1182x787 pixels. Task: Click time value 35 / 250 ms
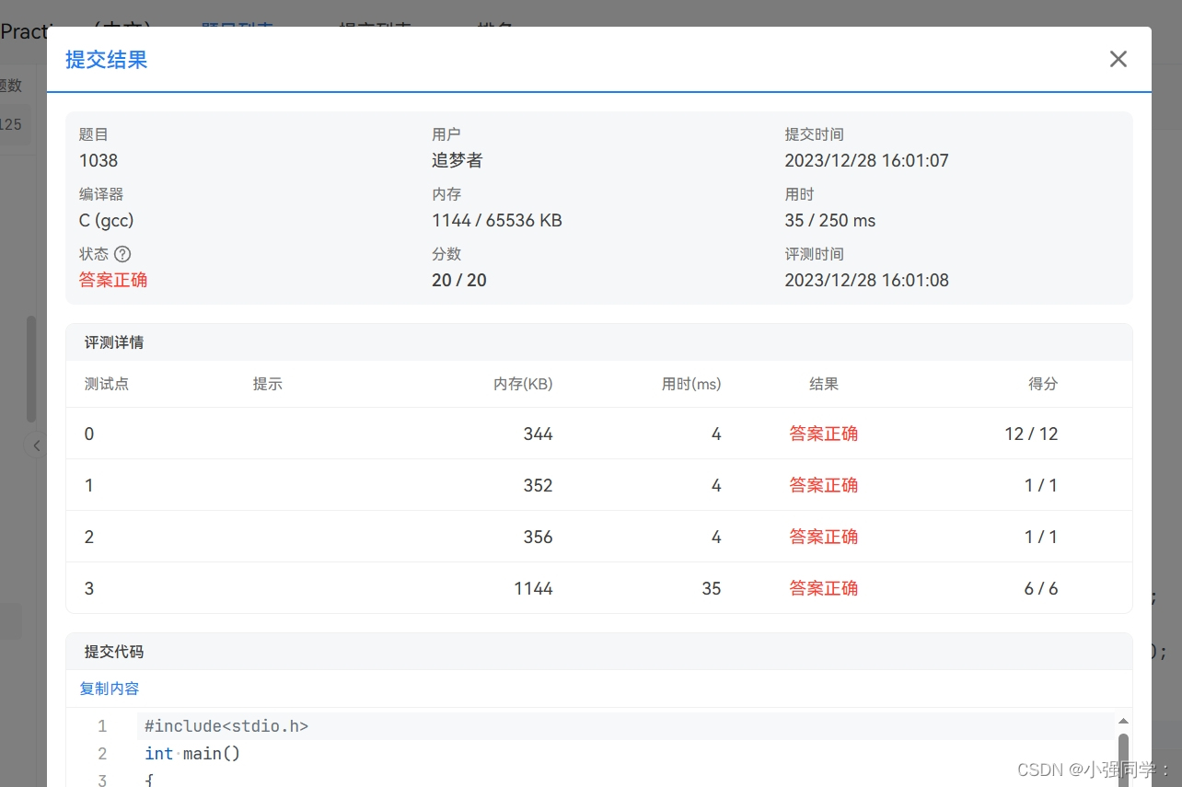pyautogui.click(x=830, y=221)
